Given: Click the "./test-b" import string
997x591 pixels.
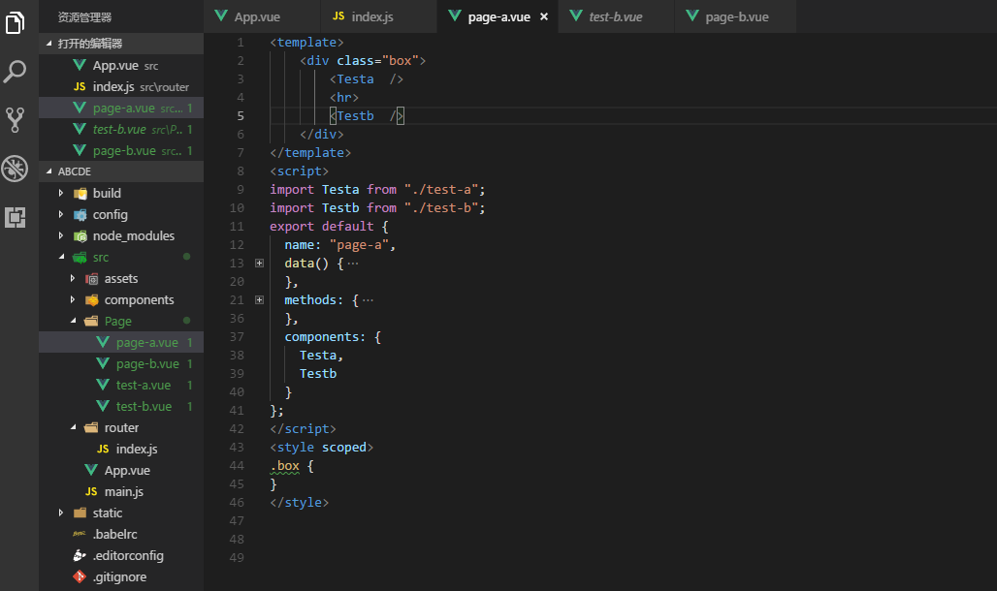Looking at the screenshot, I should (x=440, y=207).
